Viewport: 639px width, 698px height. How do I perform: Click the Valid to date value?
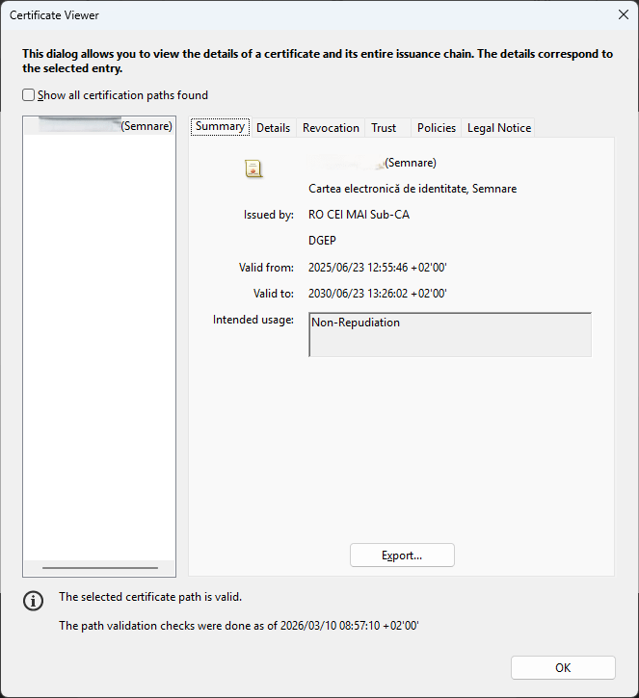[x=378, y=294]
